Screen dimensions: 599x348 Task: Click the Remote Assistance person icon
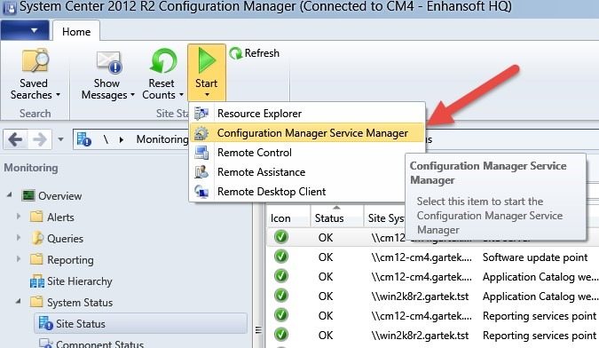point(201,172)
